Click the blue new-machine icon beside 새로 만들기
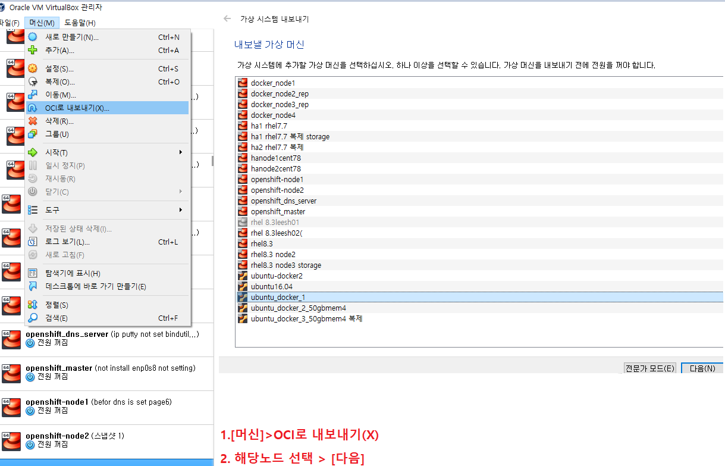The image size is (725, 466). pos(33,37)
